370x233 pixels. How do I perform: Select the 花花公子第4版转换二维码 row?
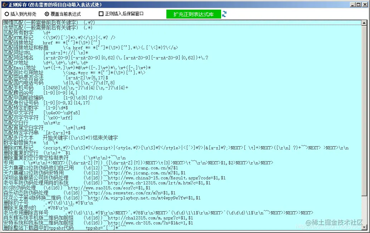click(x=182, y=198)
